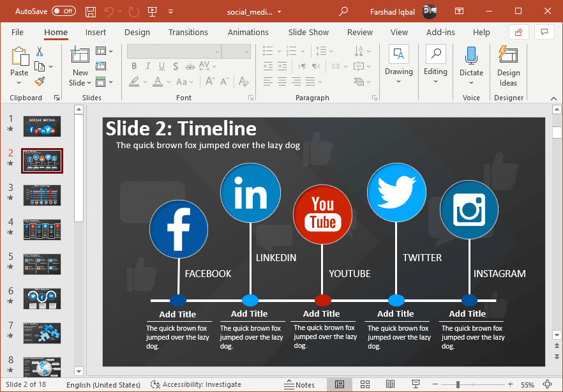Viewport: 563px width, 392px height.
Task: Toggle the Notes pane
Action: (x=299, y=384)
